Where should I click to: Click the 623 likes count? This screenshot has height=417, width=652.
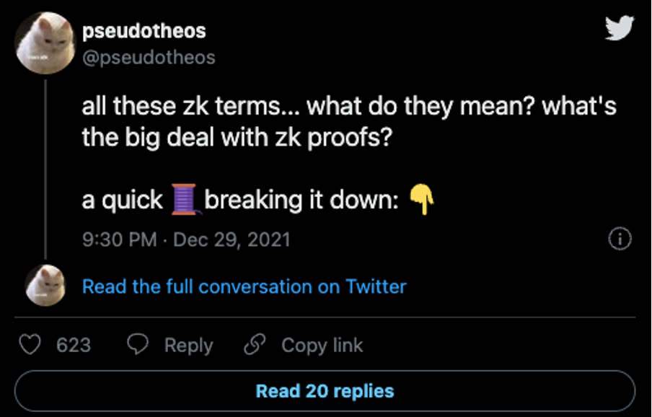(x=74, y=346)
